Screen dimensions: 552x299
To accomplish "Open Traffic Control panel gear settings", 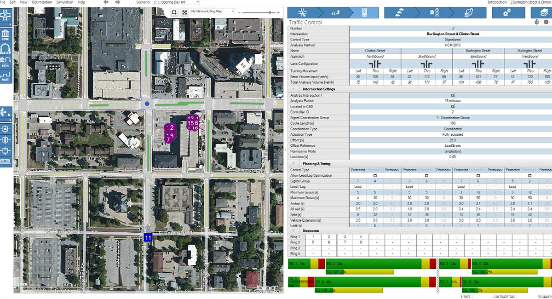I will (x=546, y=22).
